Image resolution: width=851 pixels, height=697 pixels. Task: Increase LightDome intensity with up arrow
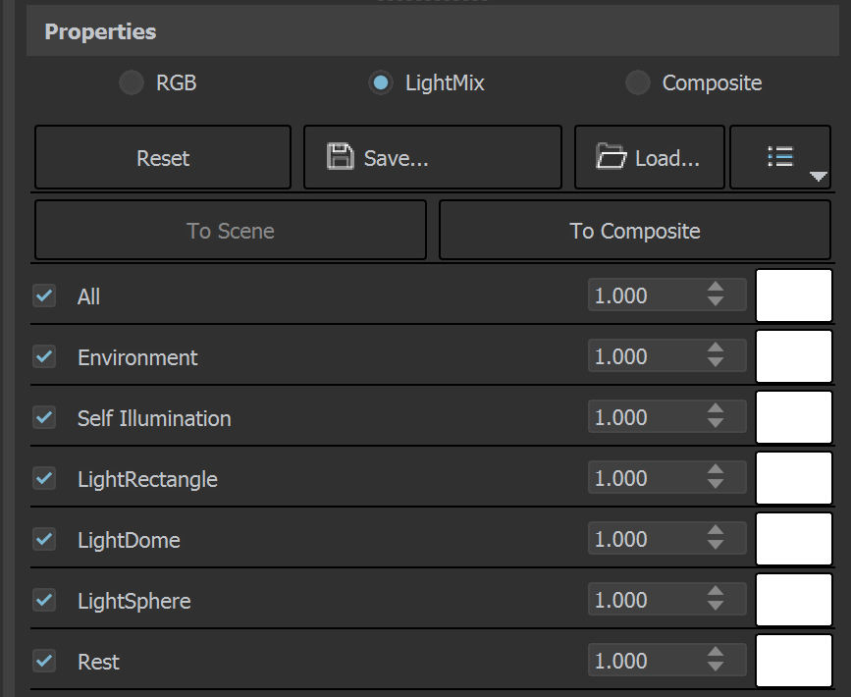(716, 530)
